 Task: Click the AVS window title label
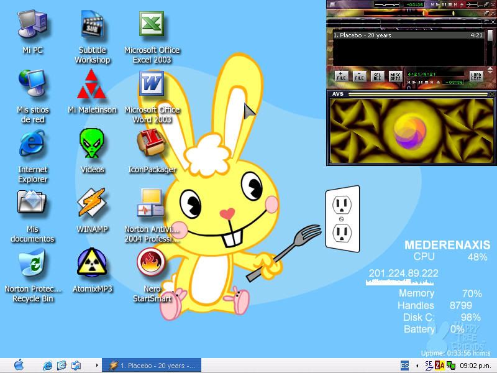[338, 94]
